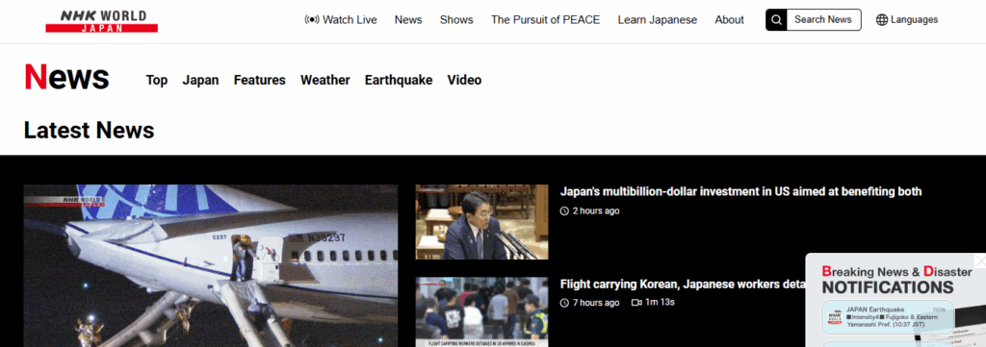This screenshot has height=347, width=986.
Task: Open Japan's multibillion-dollar investment headline
Action: [x=740, y=191]
